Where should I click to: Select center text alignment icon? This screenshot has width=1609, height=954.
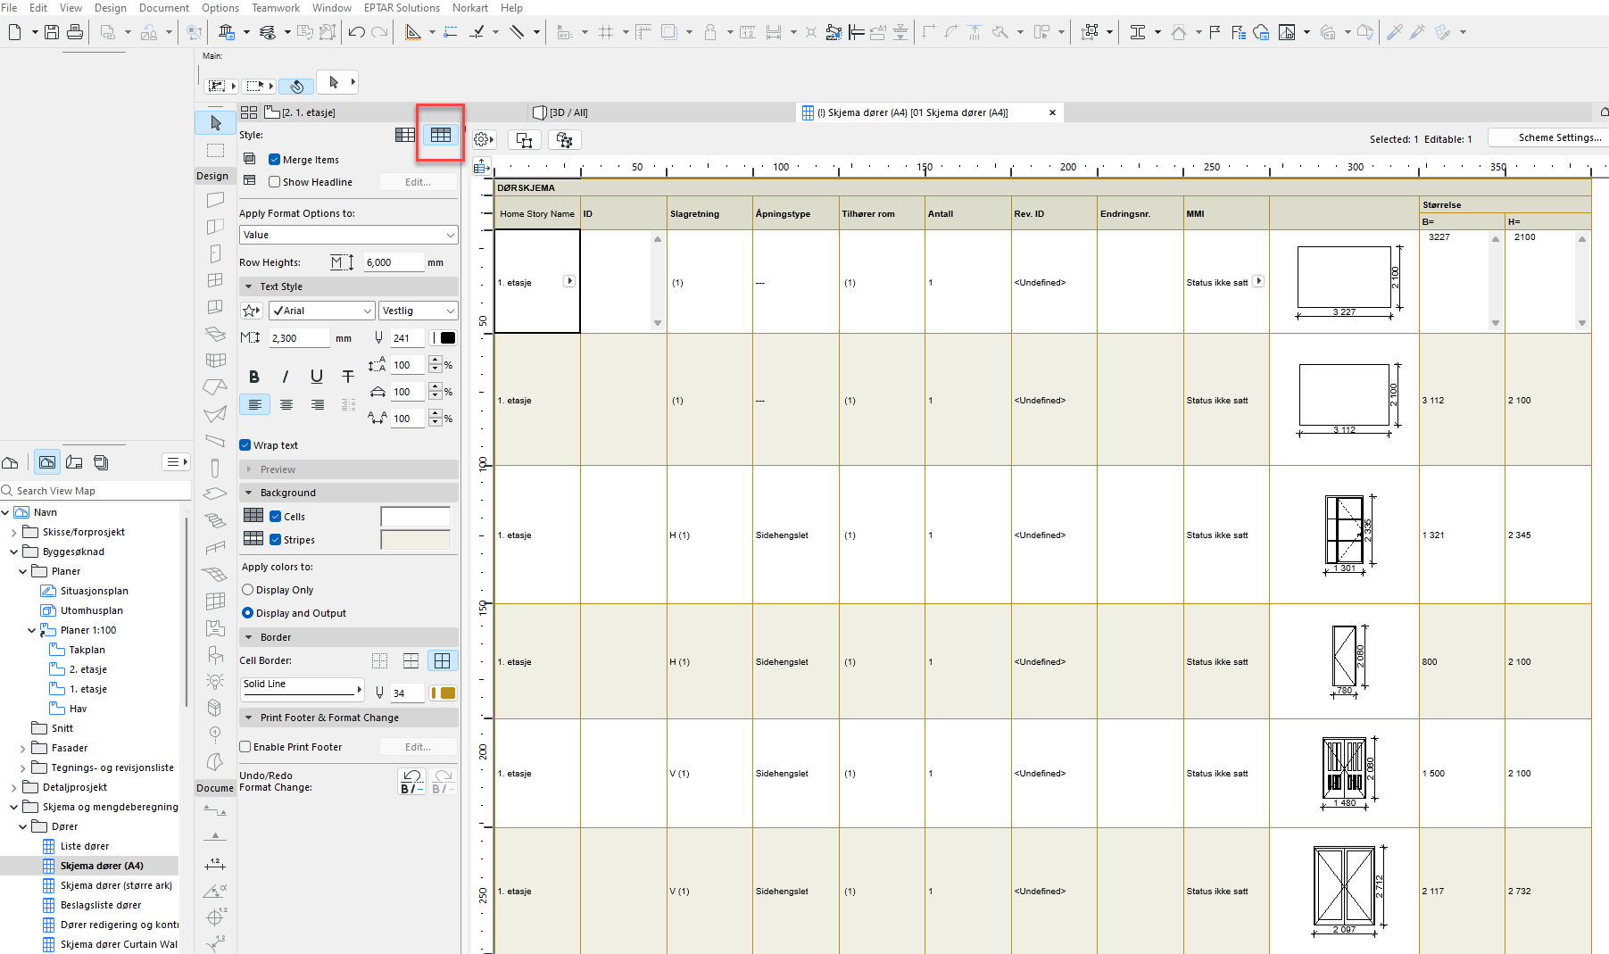point(286,405)
